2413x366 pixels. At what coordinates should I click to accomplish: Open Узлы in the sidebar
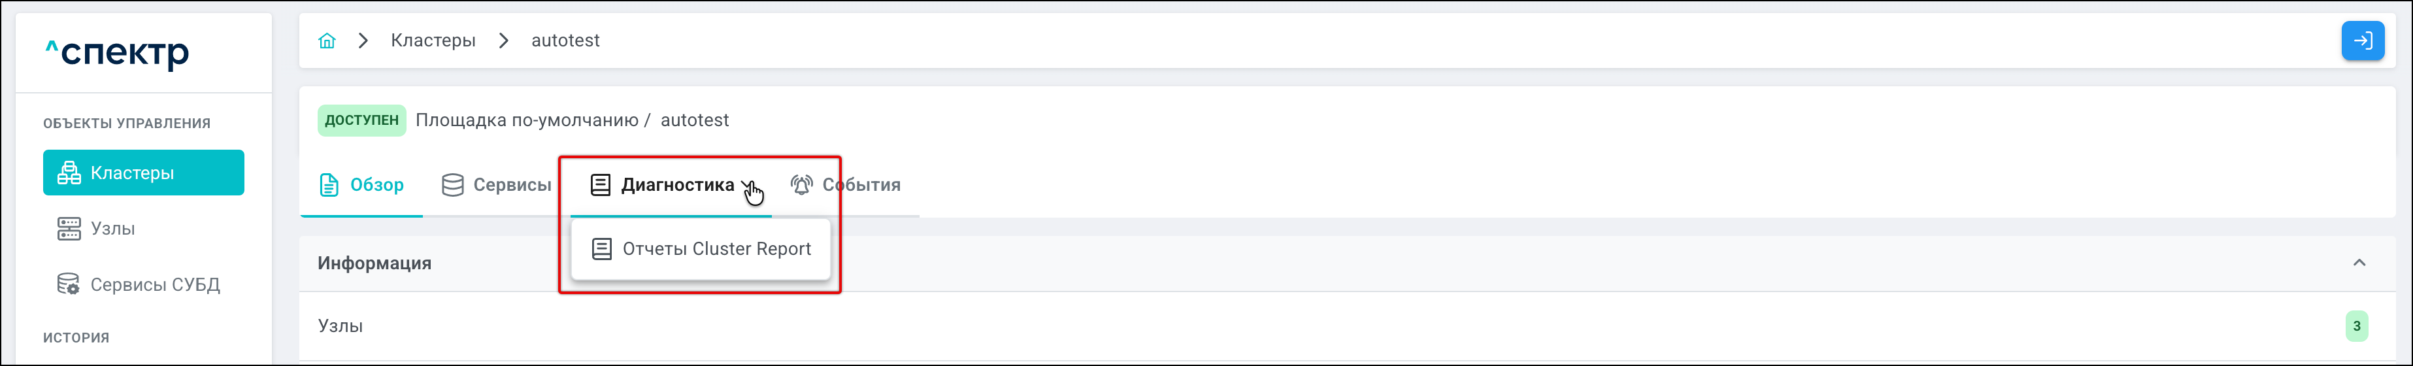tap(112, 229)
